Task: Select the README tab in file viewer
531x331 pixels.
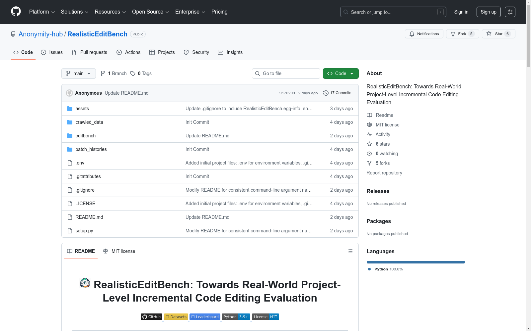Action: (81, 251)
